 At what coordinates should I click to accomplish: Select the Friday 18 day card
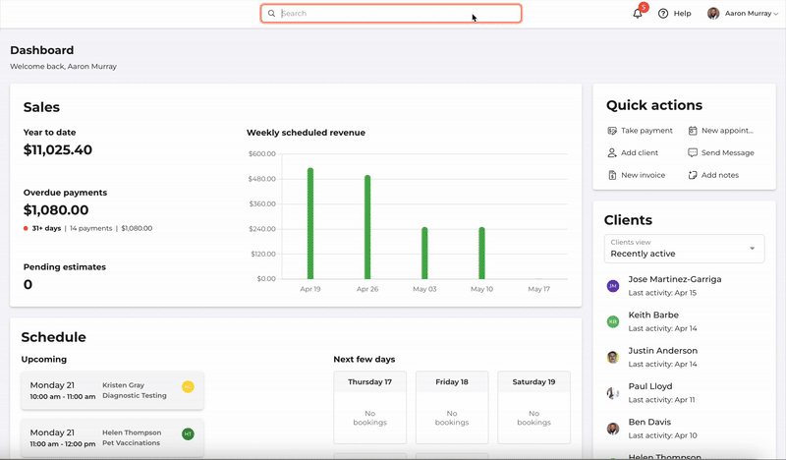[452, 407]
